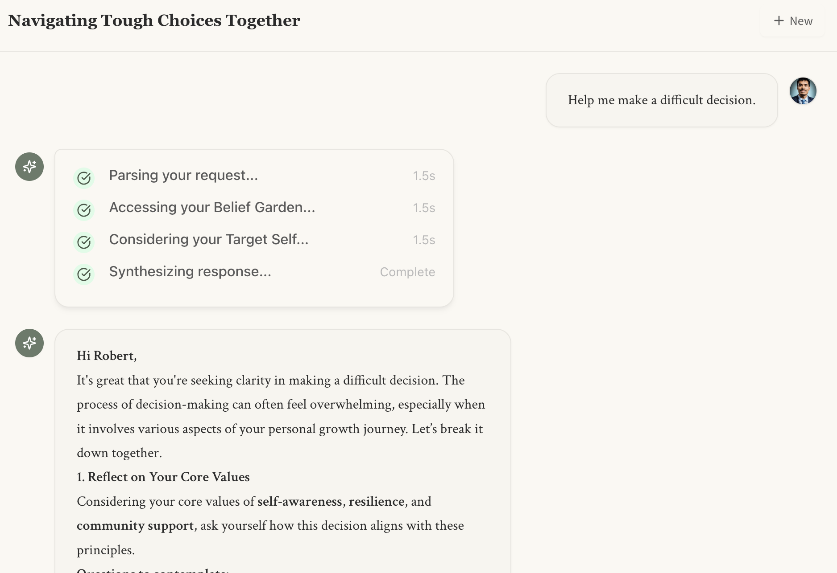Click the bold community support text

tap(136, 526)
